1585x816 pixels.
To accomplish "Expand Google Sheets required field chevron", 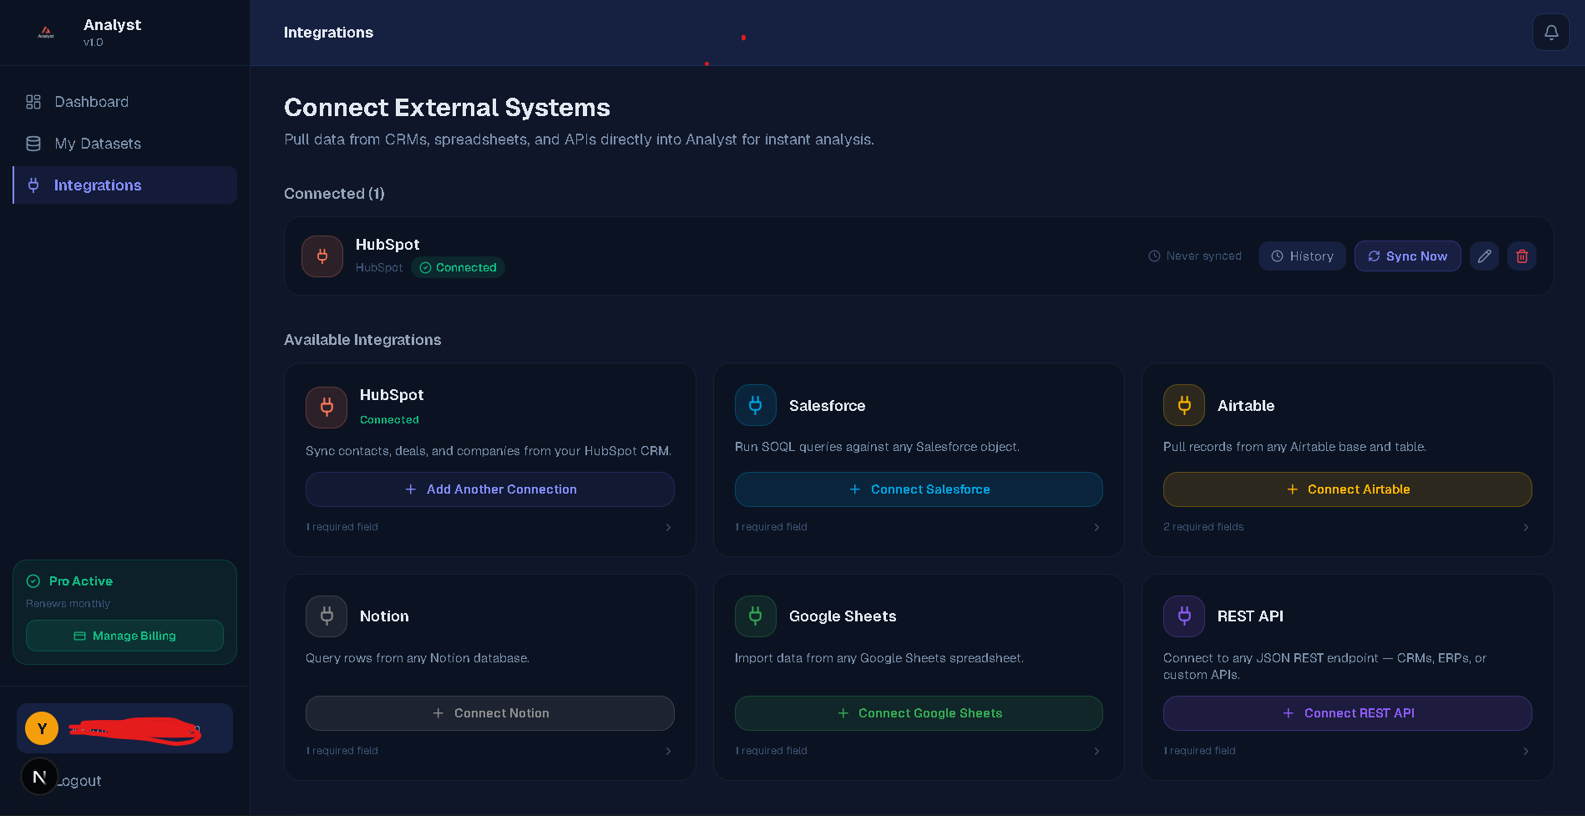I will [1096, 751].
